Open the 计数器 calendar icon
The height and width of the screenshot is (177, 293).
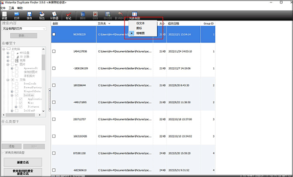click(x=54, y=14)
